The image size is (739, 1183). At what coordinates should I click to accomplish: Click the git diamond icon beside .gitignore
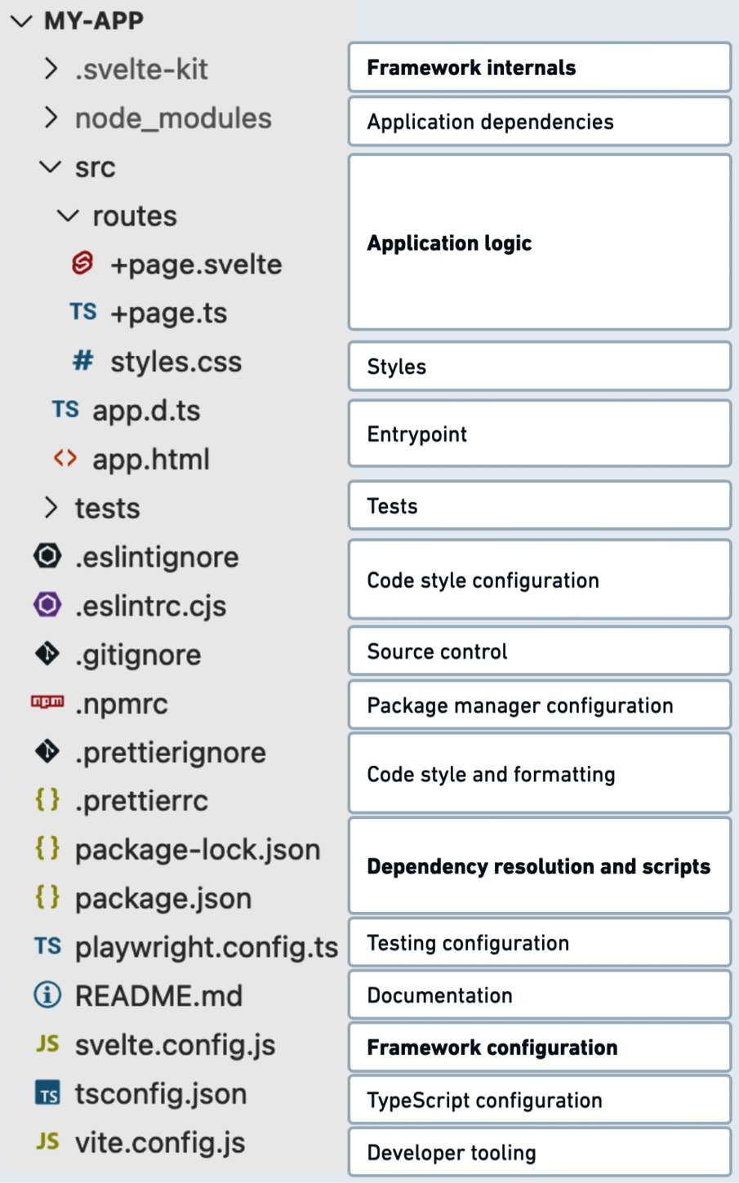point(47,654)
